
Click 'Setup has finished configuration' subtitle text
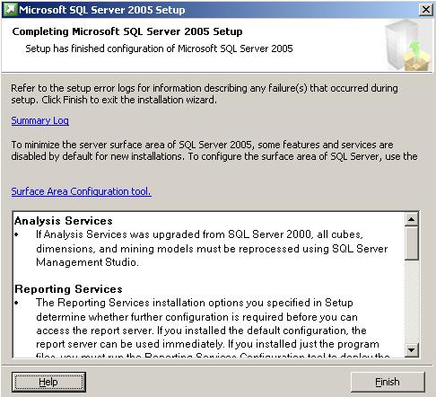click(x=159, y=49)
